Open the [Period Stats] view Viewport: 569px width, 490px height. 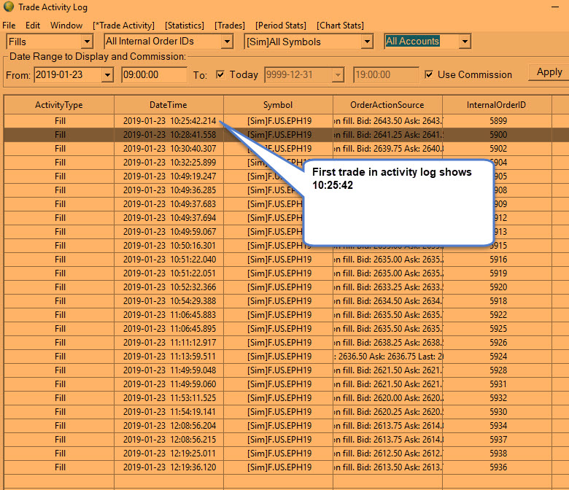pyautogui.click(x=281, y=26)
